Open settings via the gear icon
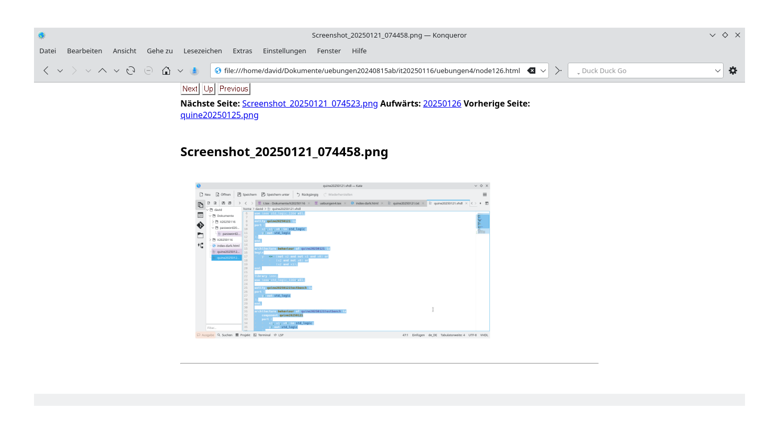The height and width of the screenshot is (446, 779). [x=732, y=71]
